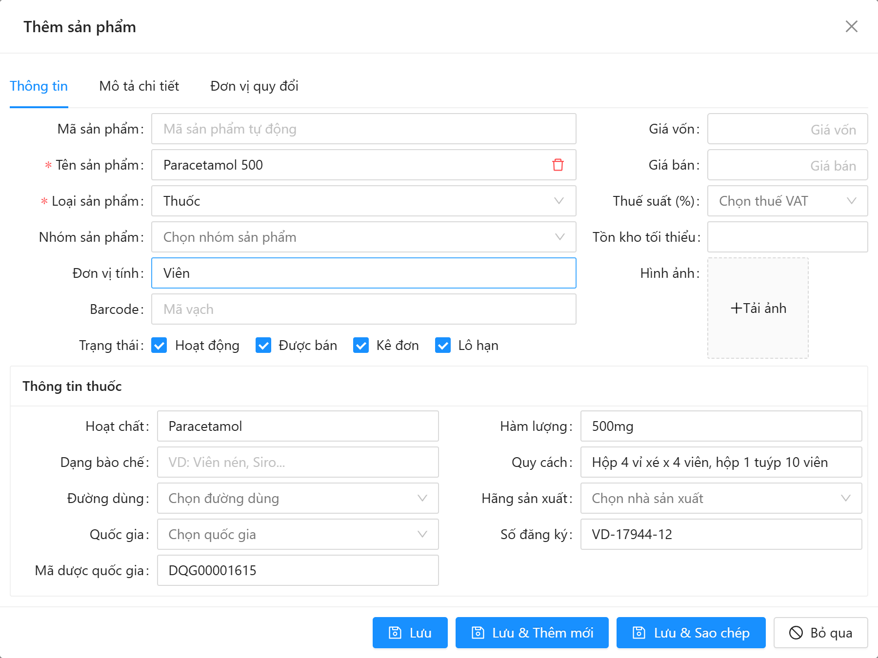Close the Thêm sản phẩm dialog
This screenshot has width=878, height=658.
pos(852,26)
